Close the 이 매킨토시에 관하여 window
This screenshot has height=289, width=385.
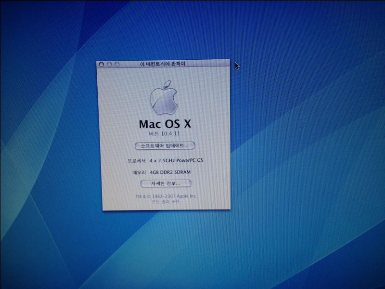pos(102,64)
